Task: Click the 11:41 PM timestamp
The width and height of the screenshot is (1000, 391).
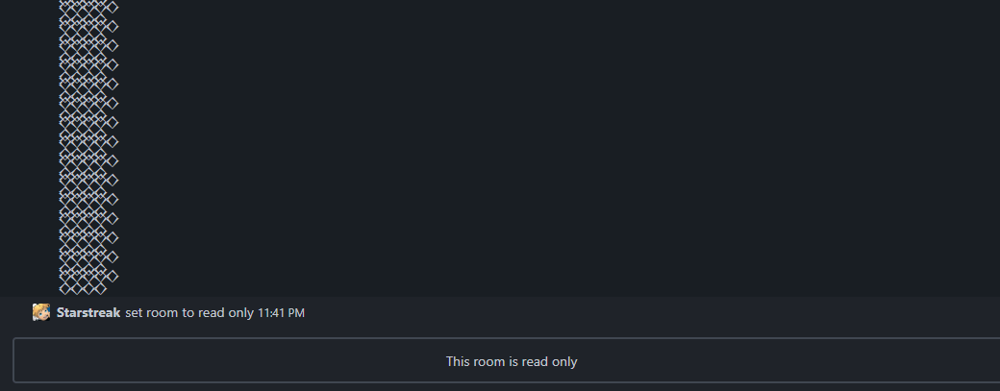Action: 281,313
